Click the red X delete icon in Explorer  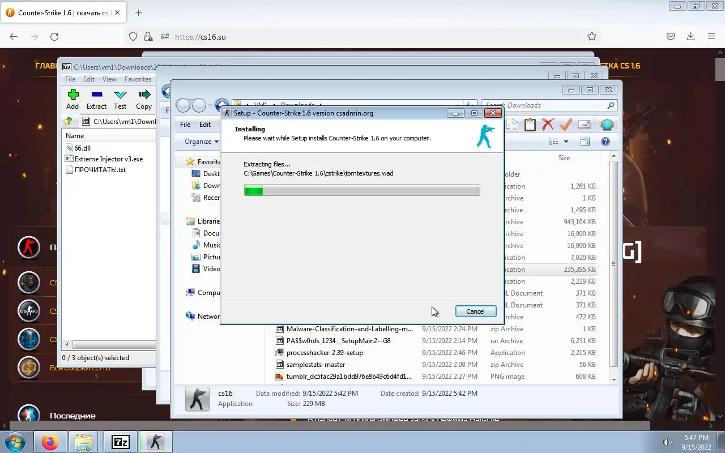[548, 125]
